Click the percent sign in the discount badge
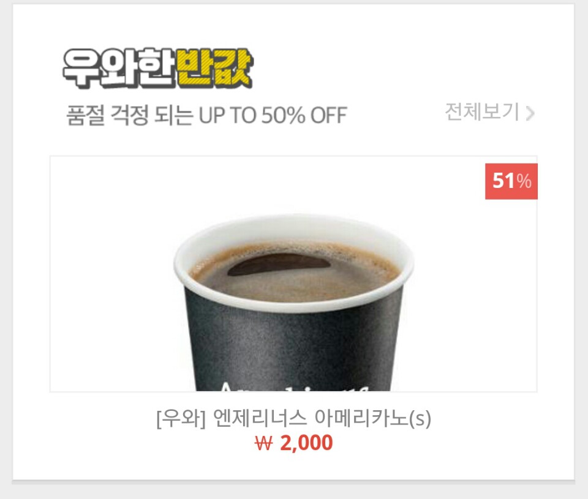588x499 pixels. [x=524, y=181]
